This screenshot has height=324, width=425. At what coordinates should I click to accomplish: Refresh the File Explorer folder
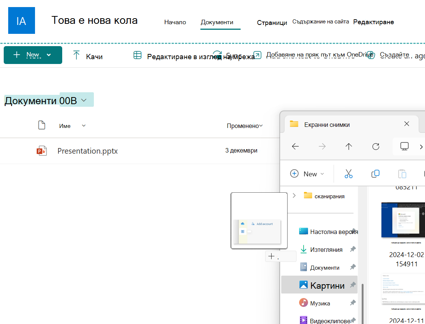click(x=376, y=147)
